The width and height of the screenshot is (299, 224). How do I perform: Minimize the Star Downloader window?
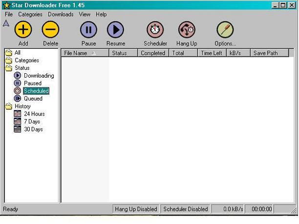pos(275,5)
